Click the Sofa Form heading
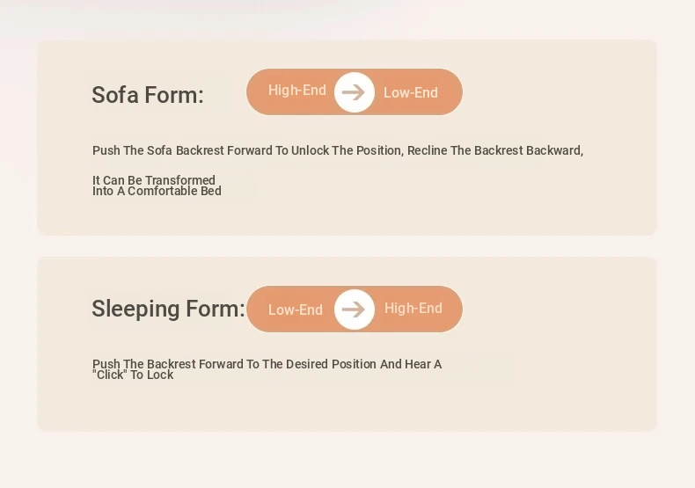Screen dimensions: 695x488 click(x=148, y=95)
